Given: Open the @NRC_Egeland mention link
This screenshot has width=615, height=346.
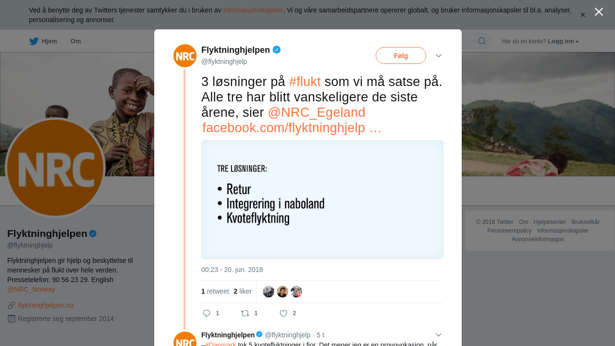Looking at the screenshot, I should [316, 112].
